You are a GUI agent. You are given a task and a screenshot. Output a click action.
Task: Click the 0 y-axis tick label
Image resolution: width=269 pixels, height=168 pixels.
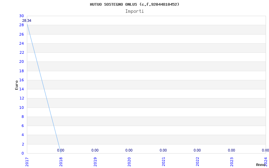23,153
